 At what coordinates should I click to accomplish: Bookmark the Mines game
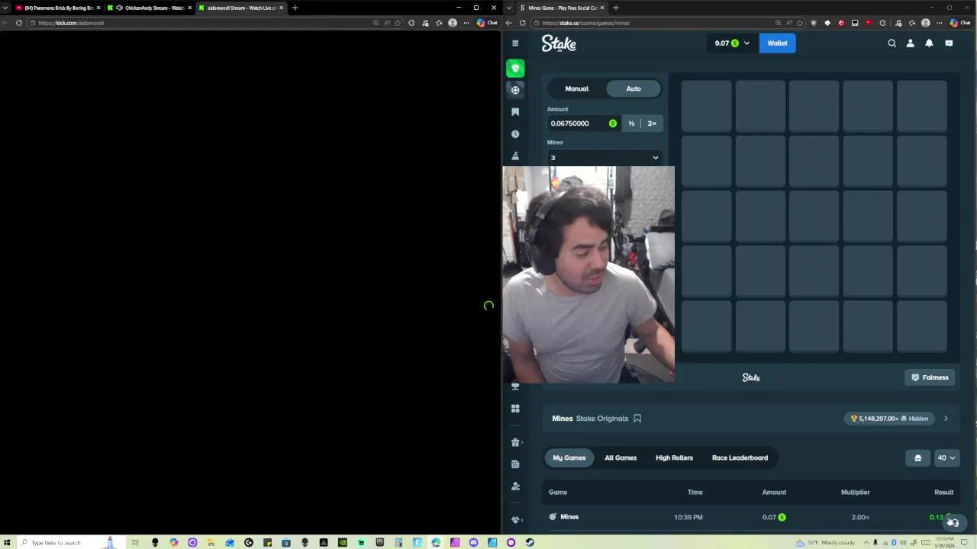click(637, 419)
